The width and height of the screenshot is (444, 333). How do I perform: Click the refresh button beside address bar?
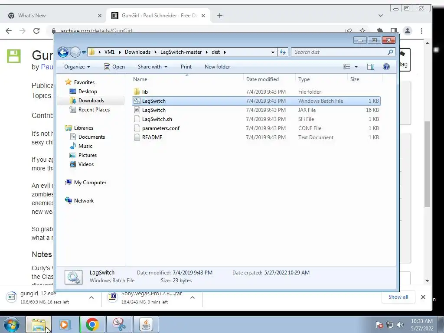coord(283,52)
